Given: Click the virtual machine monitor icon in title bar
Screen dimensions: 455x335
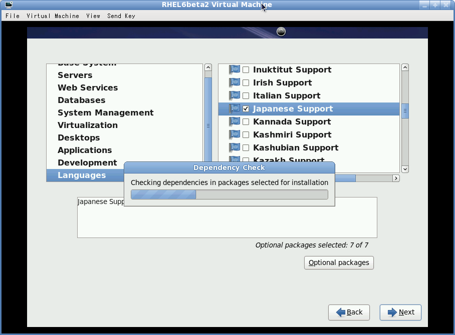Looking at the screenshot, I should click(9, 4).
